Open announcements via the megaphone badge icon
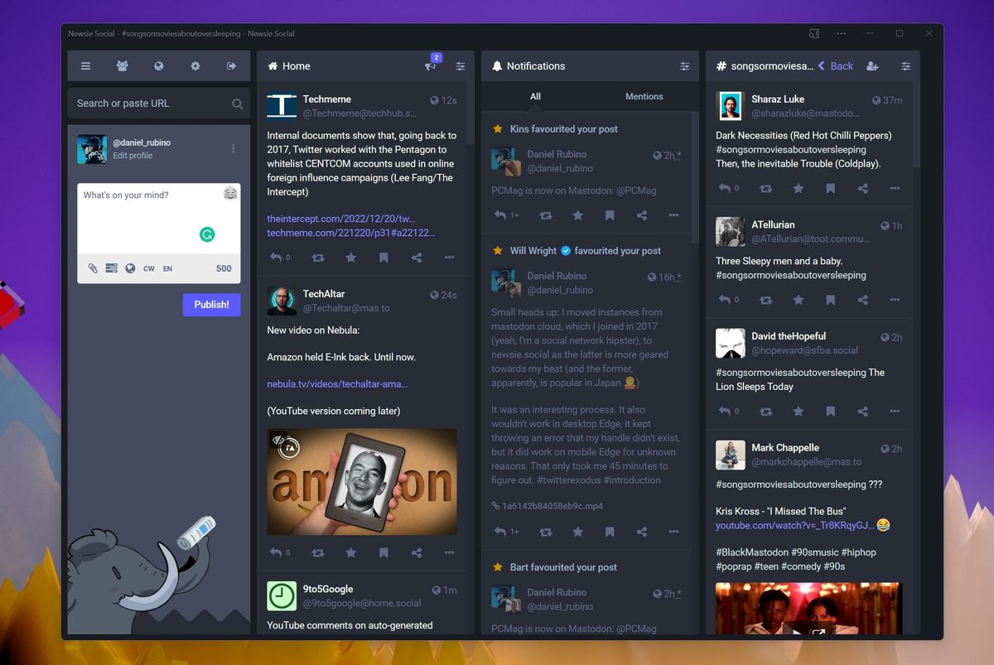Image resolution: width=994 pixels, height=665 pixels. coord(430,66)
